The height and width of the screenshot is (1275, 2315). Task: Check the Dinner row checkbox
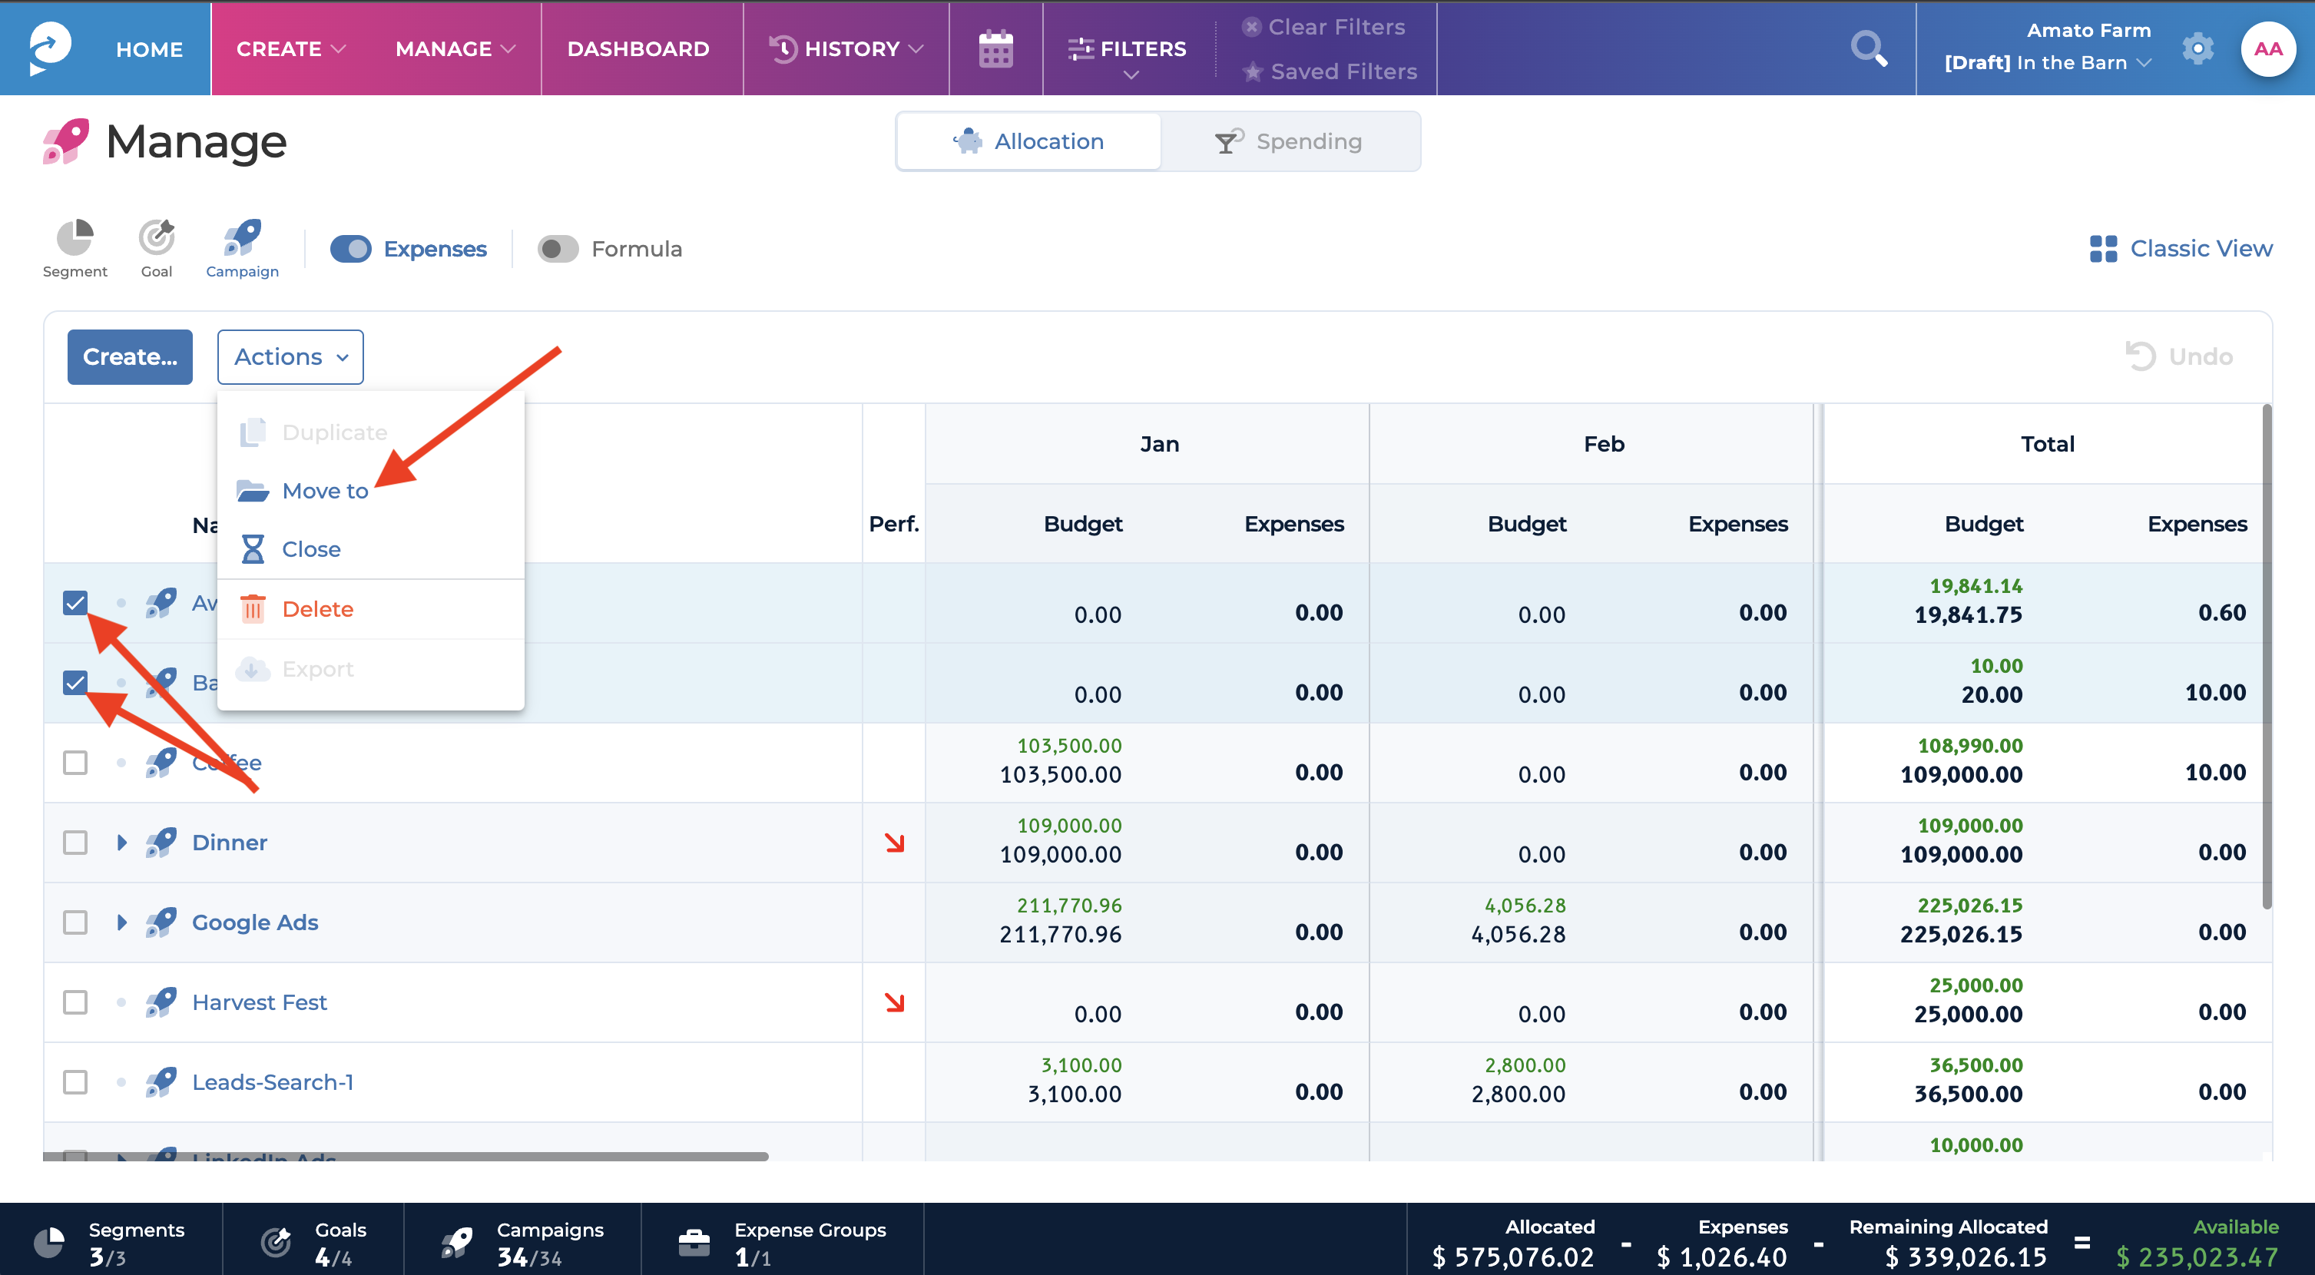[75, 843]
